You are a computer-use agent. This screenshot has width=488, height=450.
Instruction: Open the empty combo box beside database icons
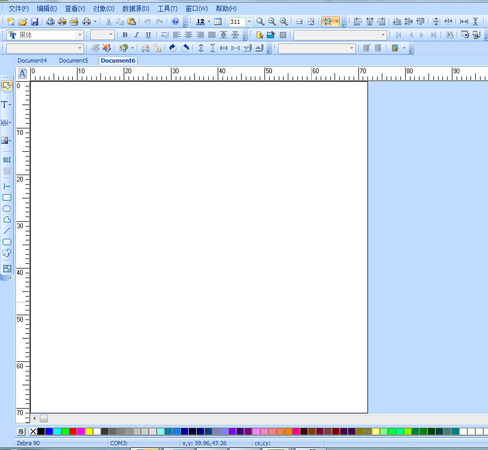pos(340,35)
